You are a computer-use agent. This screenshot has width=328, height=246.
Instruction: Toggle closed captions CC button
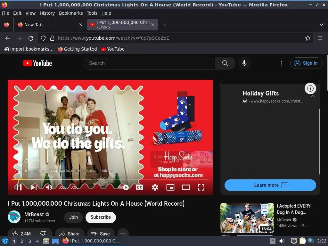(x=140, y=187)
